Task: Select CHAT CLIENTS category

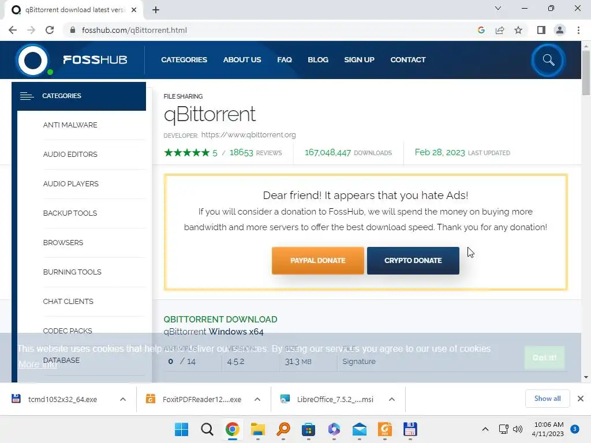Action: click(68, 301)
